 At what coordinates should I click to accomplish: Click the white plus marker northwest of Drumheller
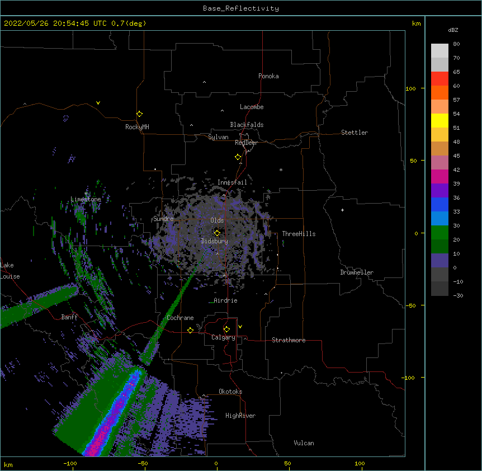[x=342, y=210]
